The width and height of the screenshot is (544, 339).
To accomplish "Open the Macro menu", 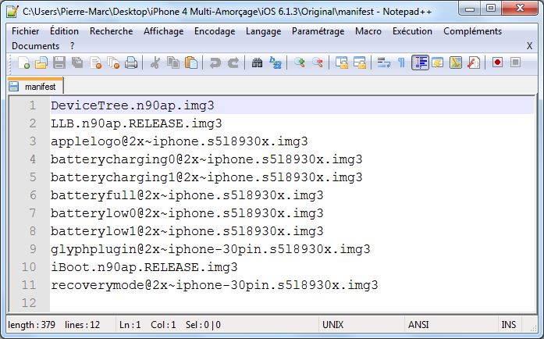I will [x=368, y=31].
